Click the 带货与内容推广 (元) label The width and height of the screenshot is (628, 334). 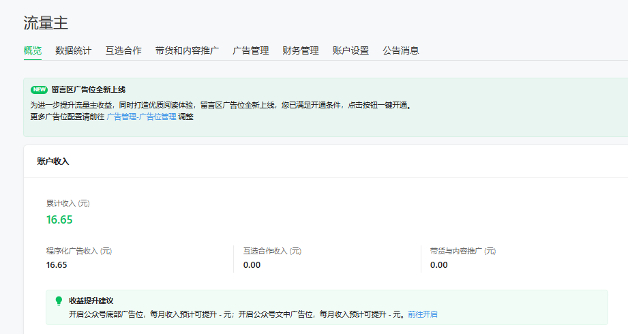point(463,252)
